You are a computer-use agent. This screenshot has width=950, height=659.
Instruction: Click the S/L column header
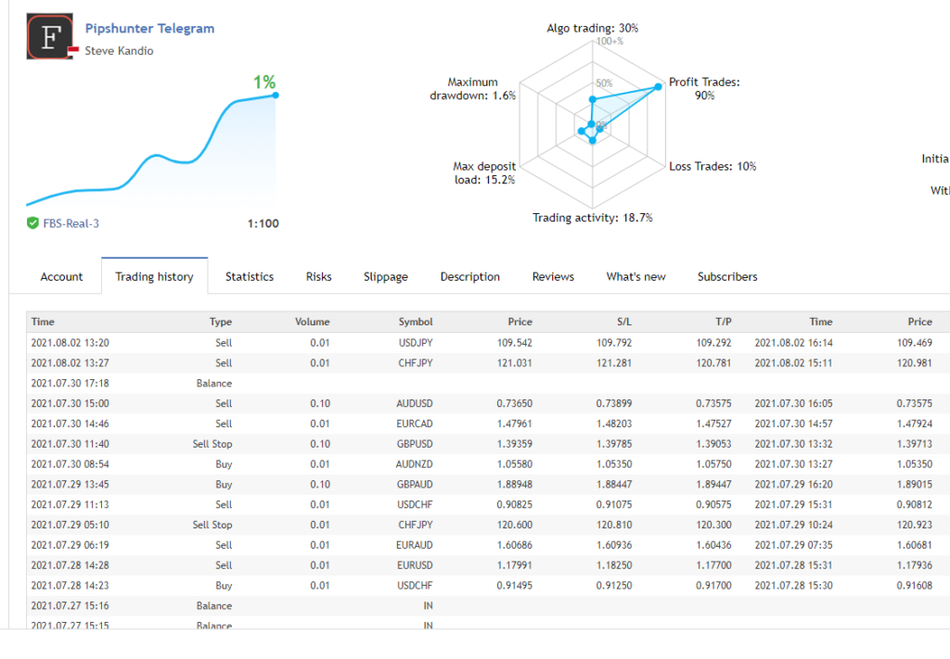624,322
